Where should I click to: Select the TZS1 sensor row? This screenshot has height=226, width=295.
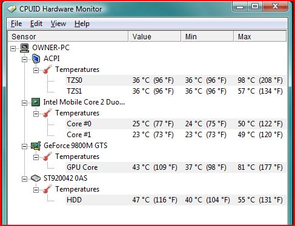(176, 91)
